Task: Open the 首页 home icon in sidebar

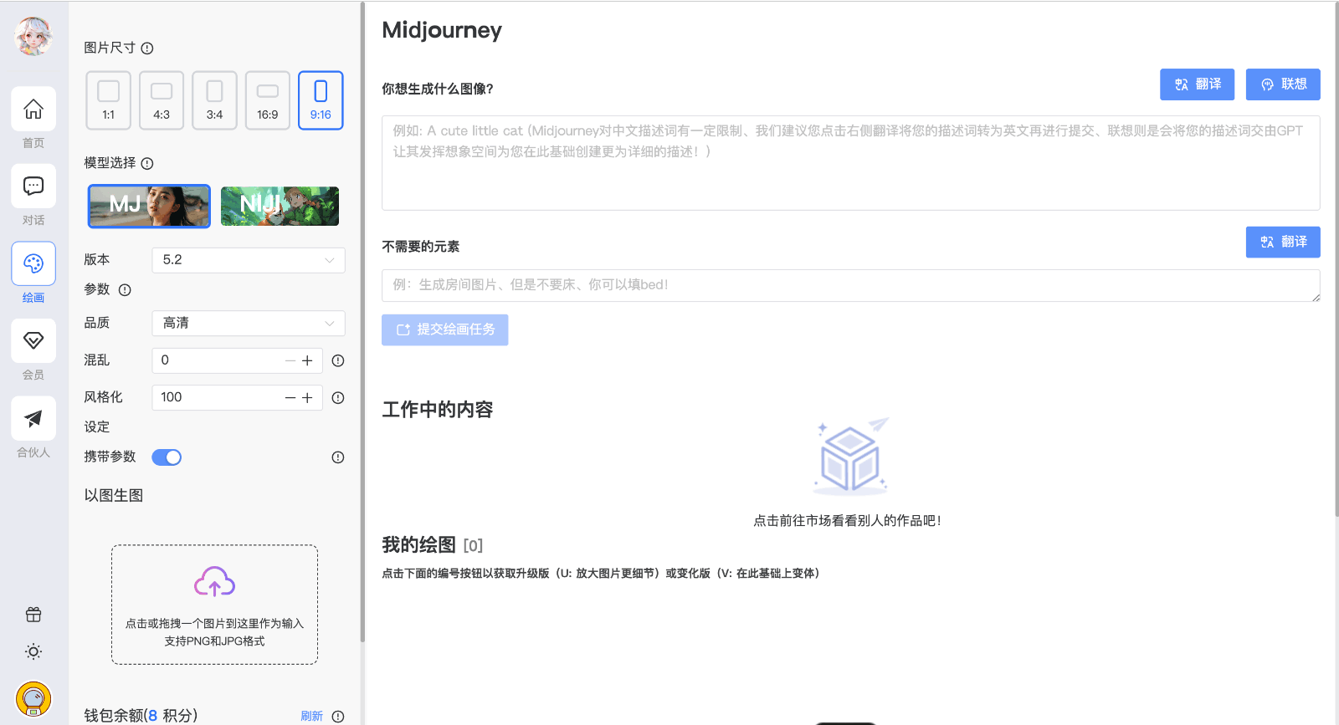Action: [33, 110]
